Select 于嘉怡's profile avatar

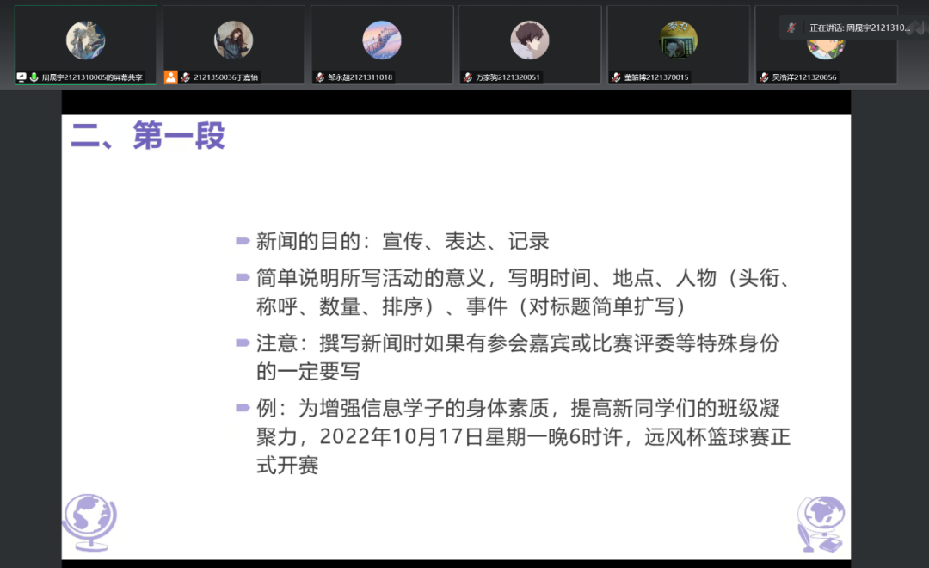[233, 40]
